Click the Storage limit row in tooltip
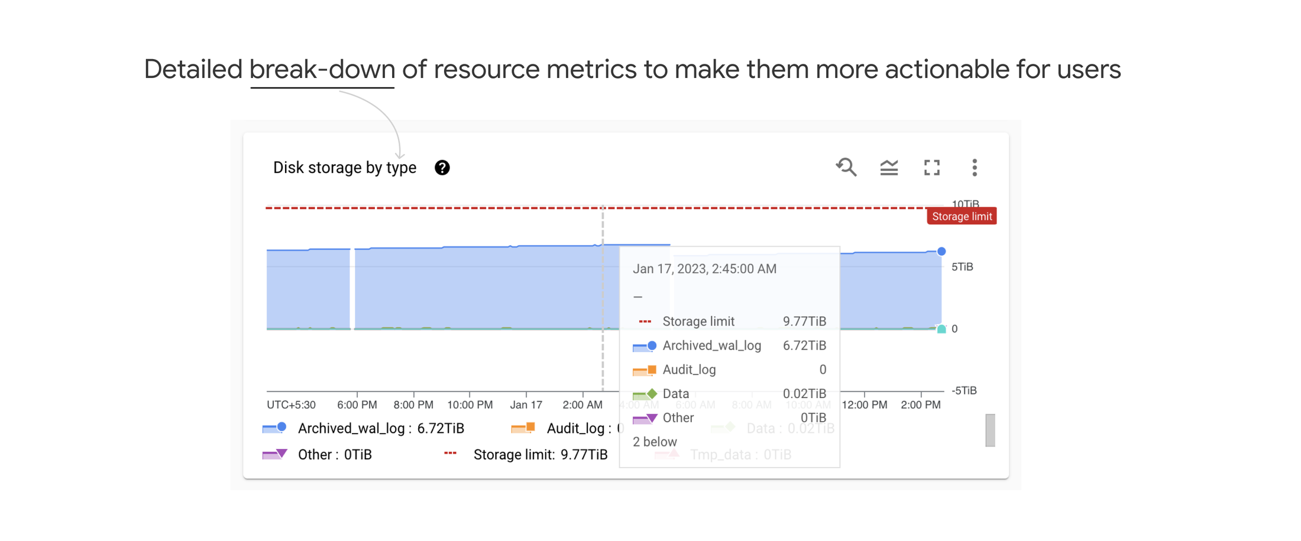 (x=729, y=321)
